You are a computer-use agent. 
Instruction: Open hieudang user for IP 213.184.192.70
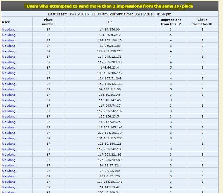pos(8,133)
